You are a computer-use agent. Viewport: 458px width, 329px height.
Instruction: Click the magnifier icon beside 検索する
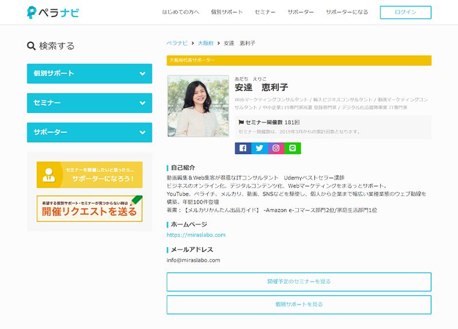(31, 46)
